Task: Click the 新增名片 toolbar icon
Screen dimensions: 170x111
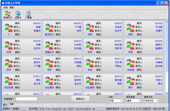Action: (8, 15)
